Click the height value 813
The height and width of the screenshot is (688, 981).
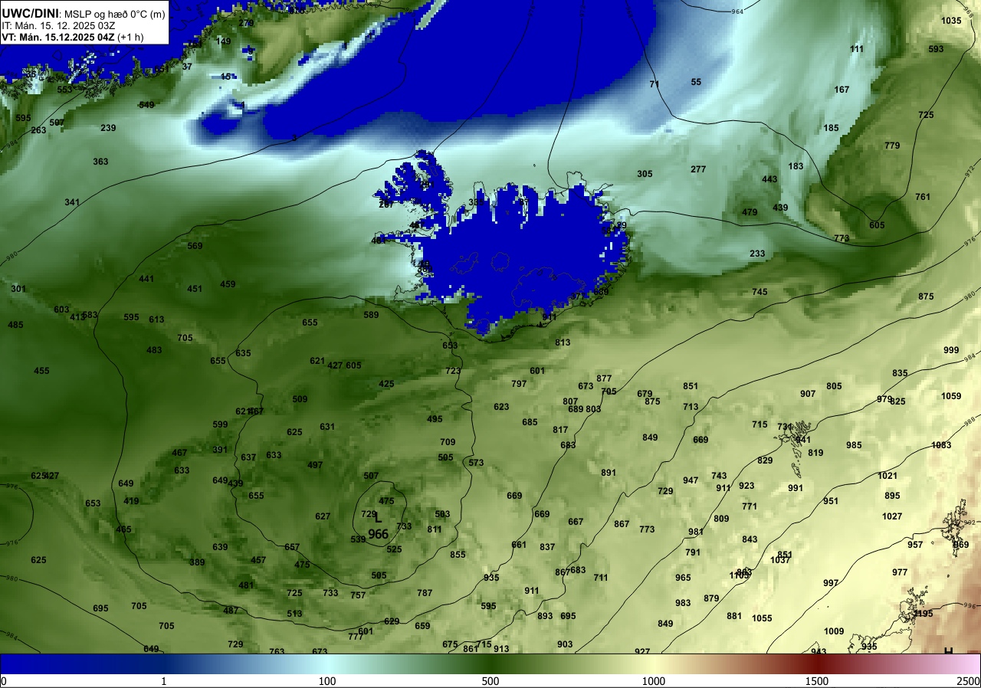click(563, 342)
